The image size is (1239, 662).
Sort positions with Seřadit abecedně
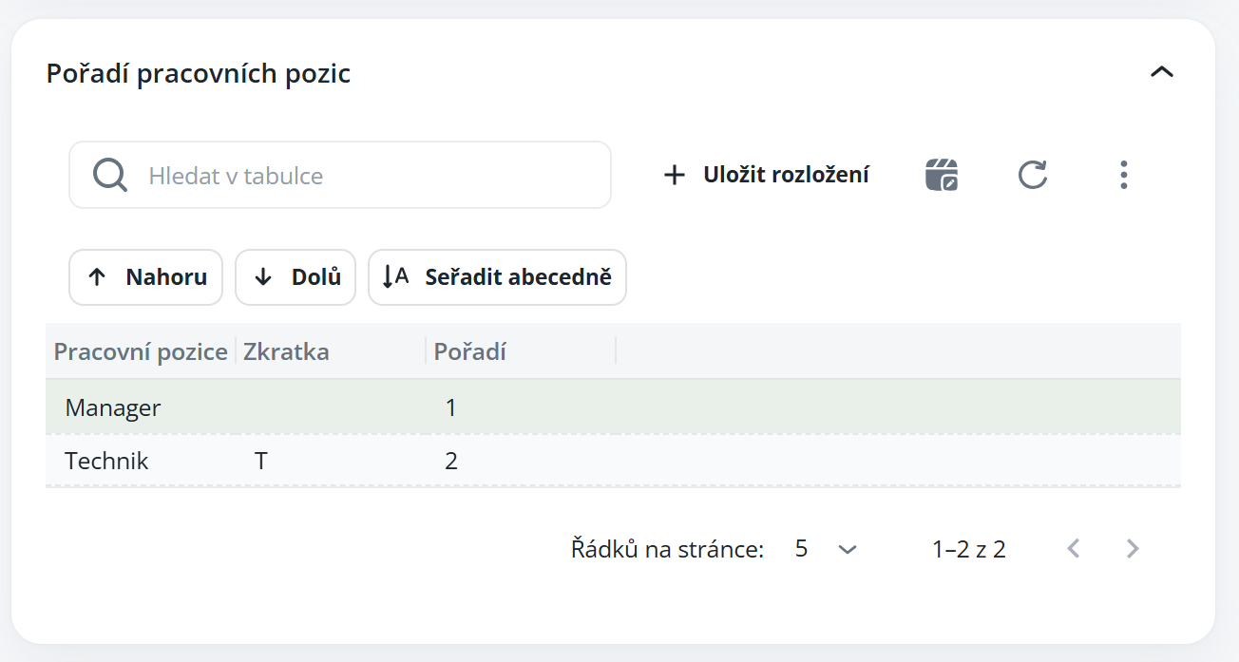point(497,277)
